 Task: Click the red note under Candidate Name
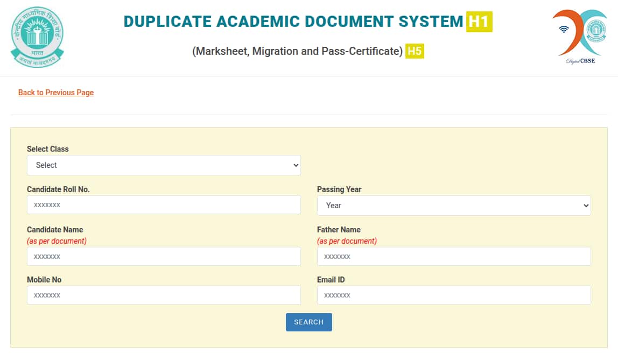[57, 241]
